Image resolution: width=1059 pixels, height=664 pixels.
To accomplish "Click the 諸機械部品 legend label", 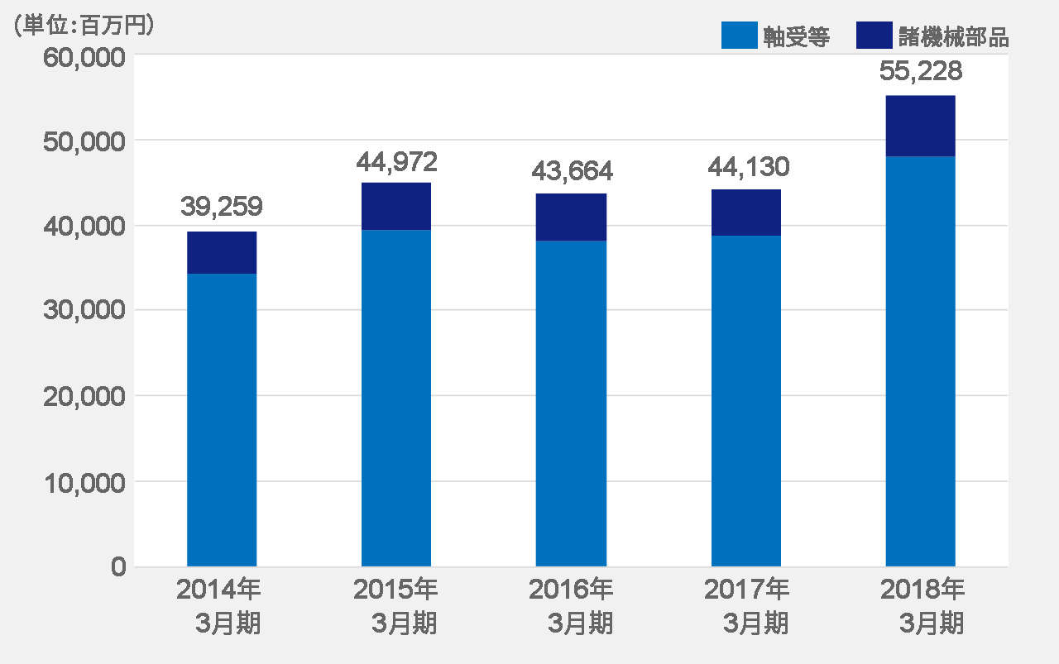I will [954, 37].
